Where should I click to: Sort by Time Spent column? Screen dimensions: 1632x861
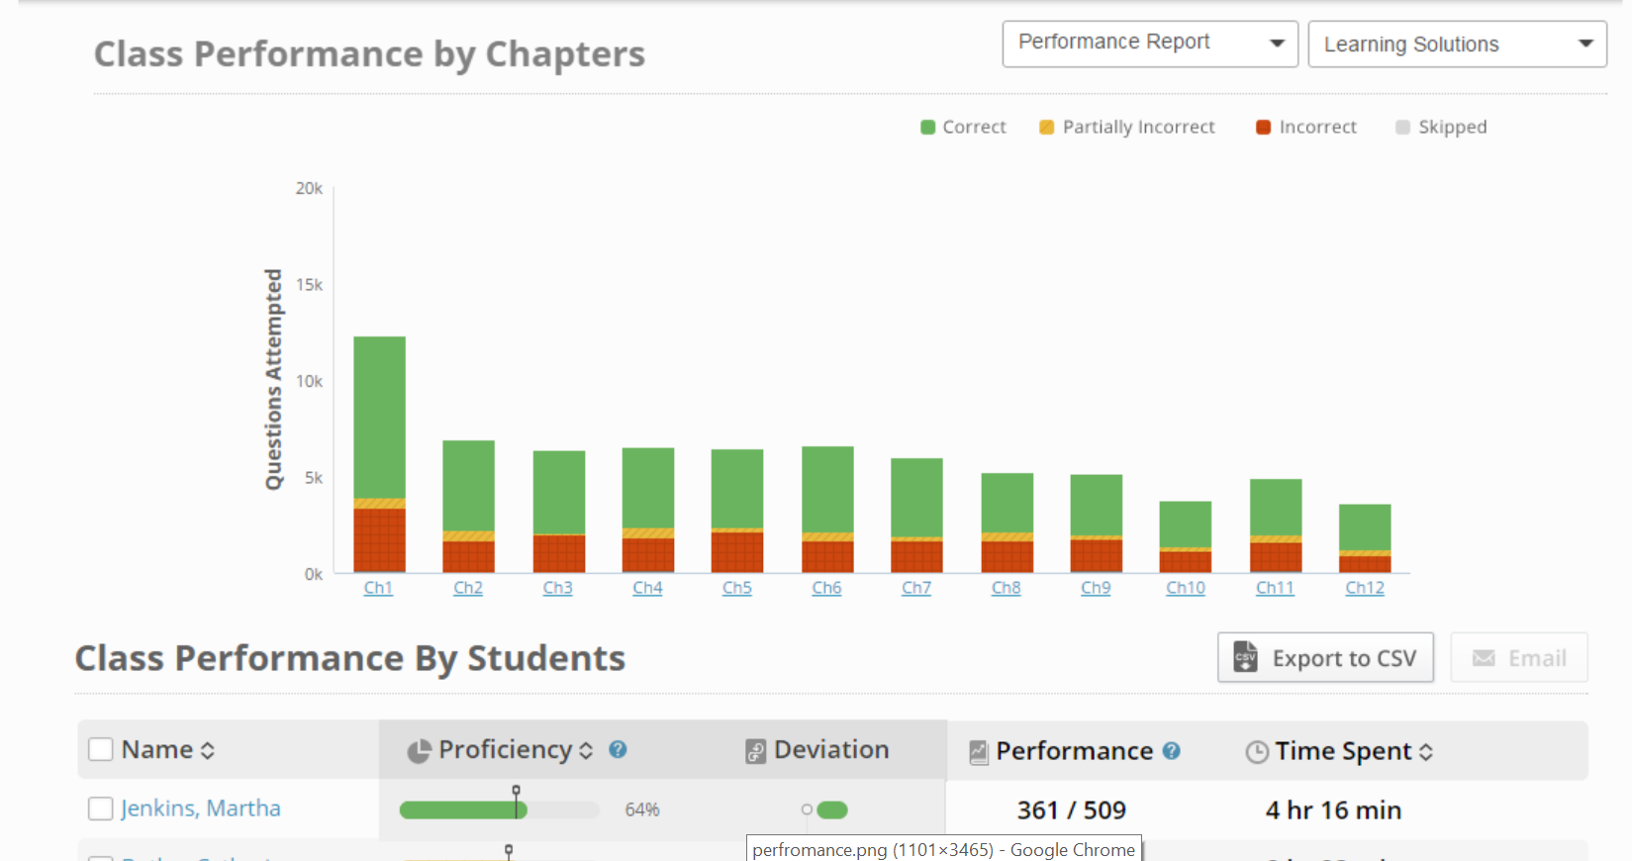point(1426,752)
